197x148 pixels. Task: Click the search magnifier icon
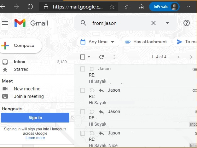(83, 23)
